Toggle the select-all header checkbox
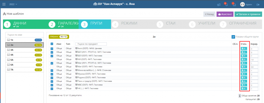The width and height of the screenshot is (264, 103). coord(52,44)
